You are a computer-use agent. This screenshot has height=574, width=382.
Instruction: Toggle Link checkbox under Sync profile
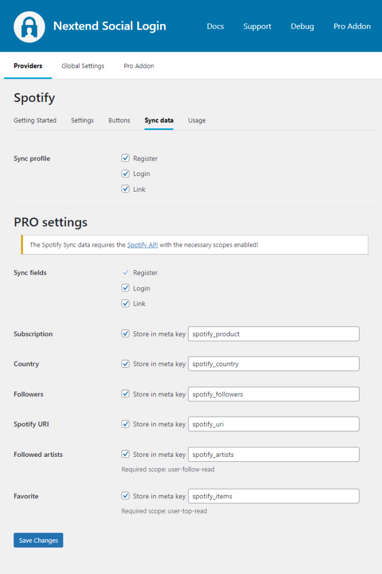point(125,189)
